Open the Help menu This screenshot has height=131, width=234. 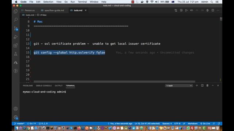[104, 2]
